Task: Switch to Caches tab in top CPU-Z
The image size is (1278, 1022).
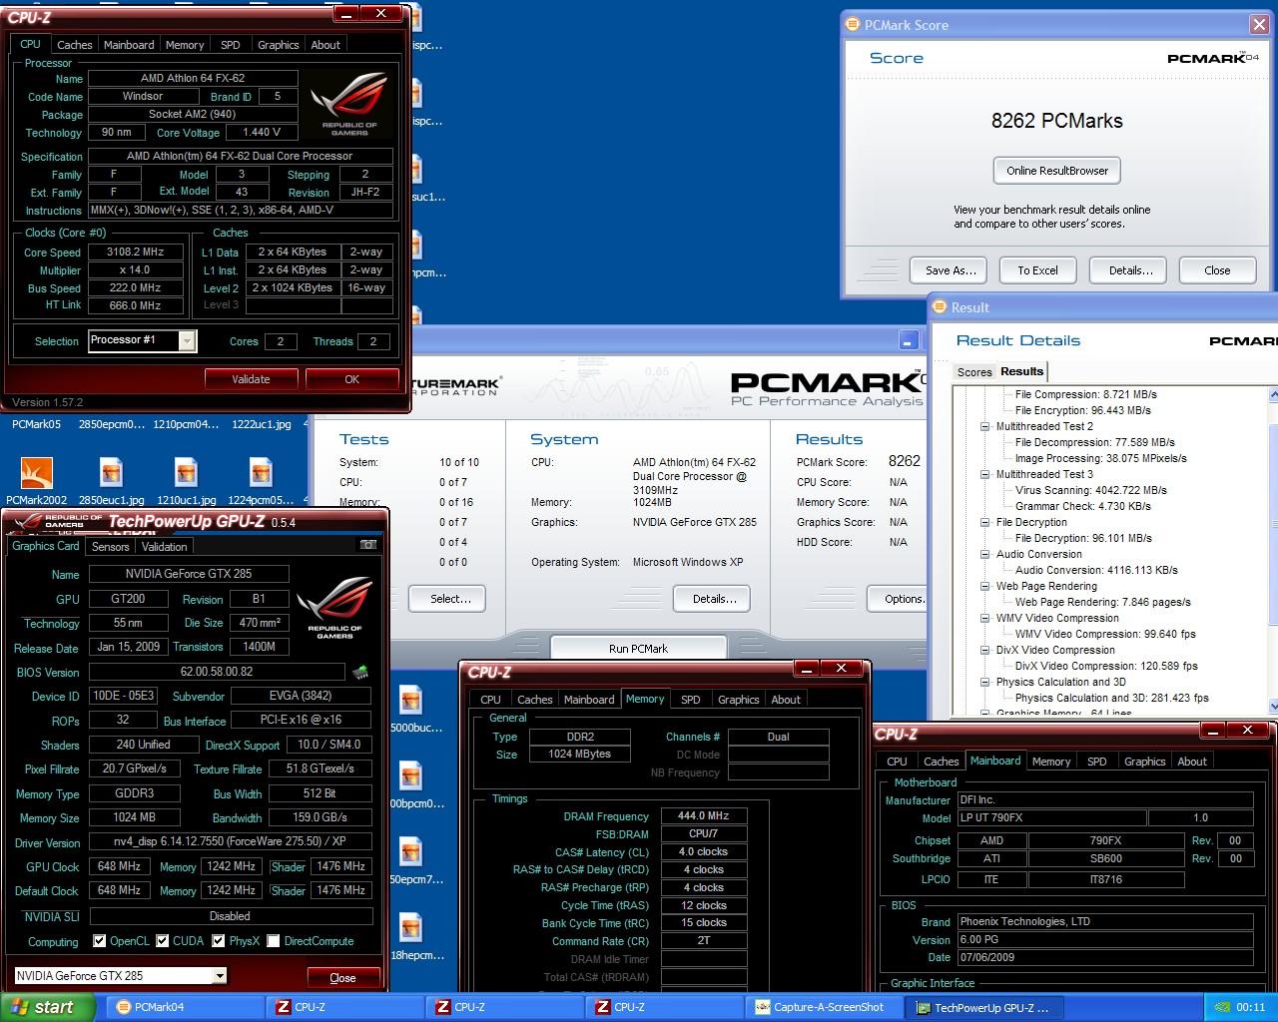Action: tap(74, 45)
